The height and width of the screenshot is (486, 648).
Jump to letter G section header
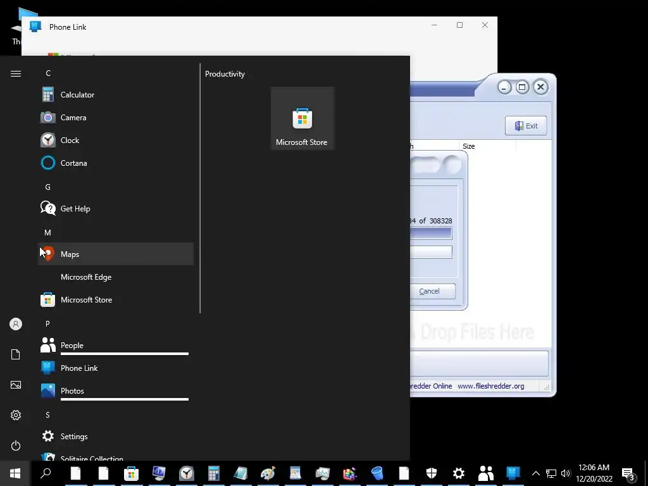click(48, 187)
